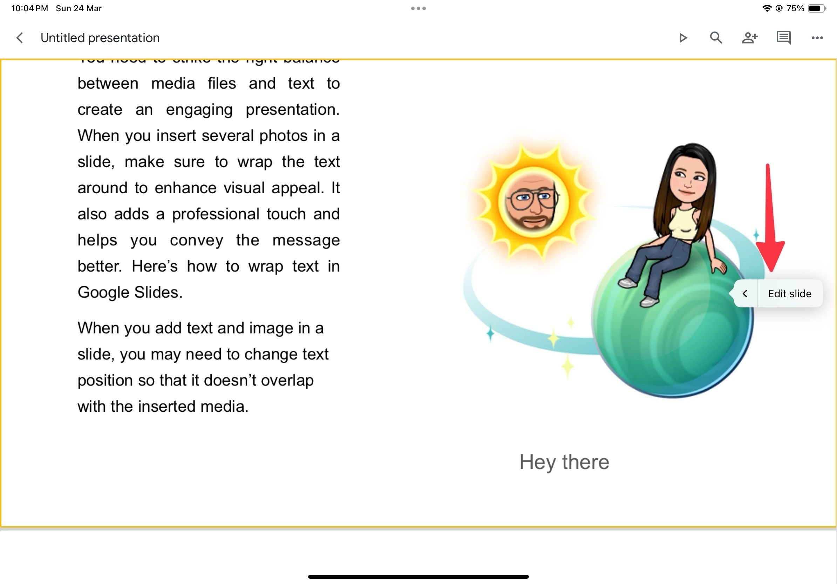Click the top-left three-dot menu icon
Image resolution: width=837 pixels, height=584 pixels.
click(x=418, y=8)
